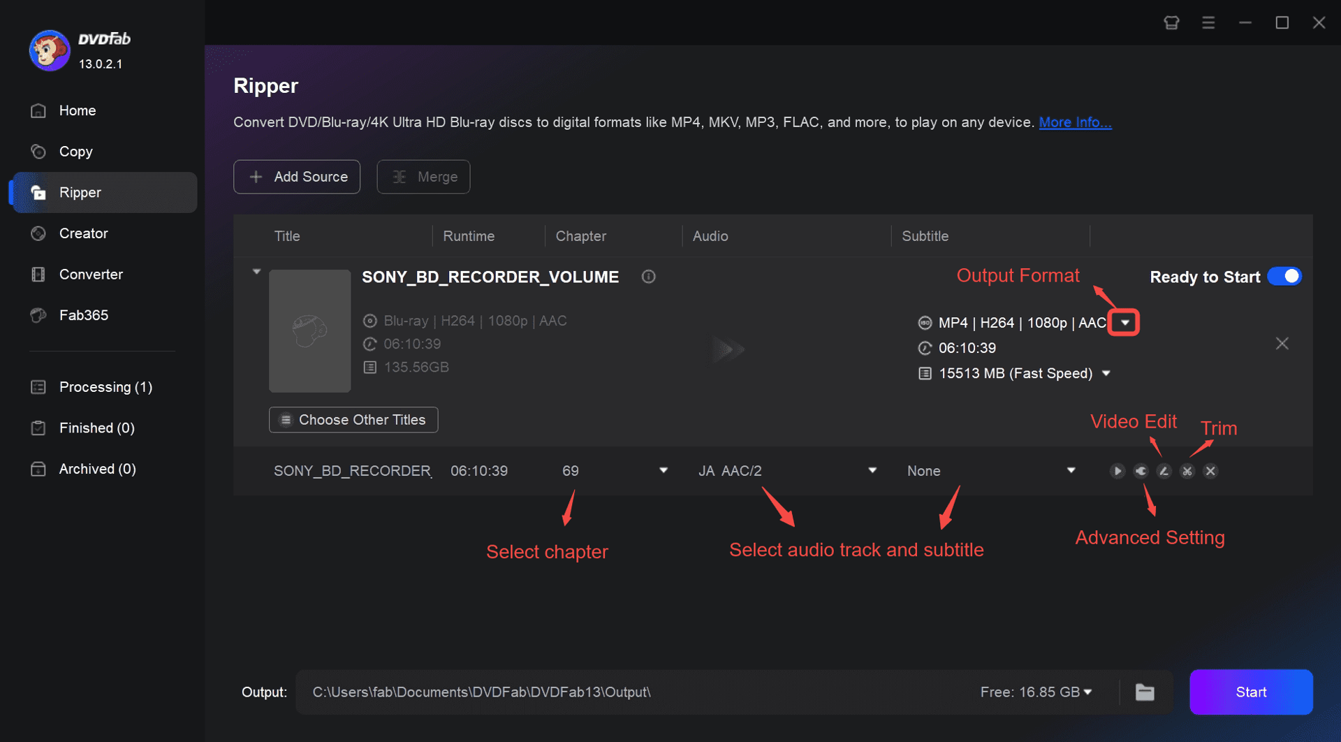Open the skin/theme shirt icon

[1171, 22]
